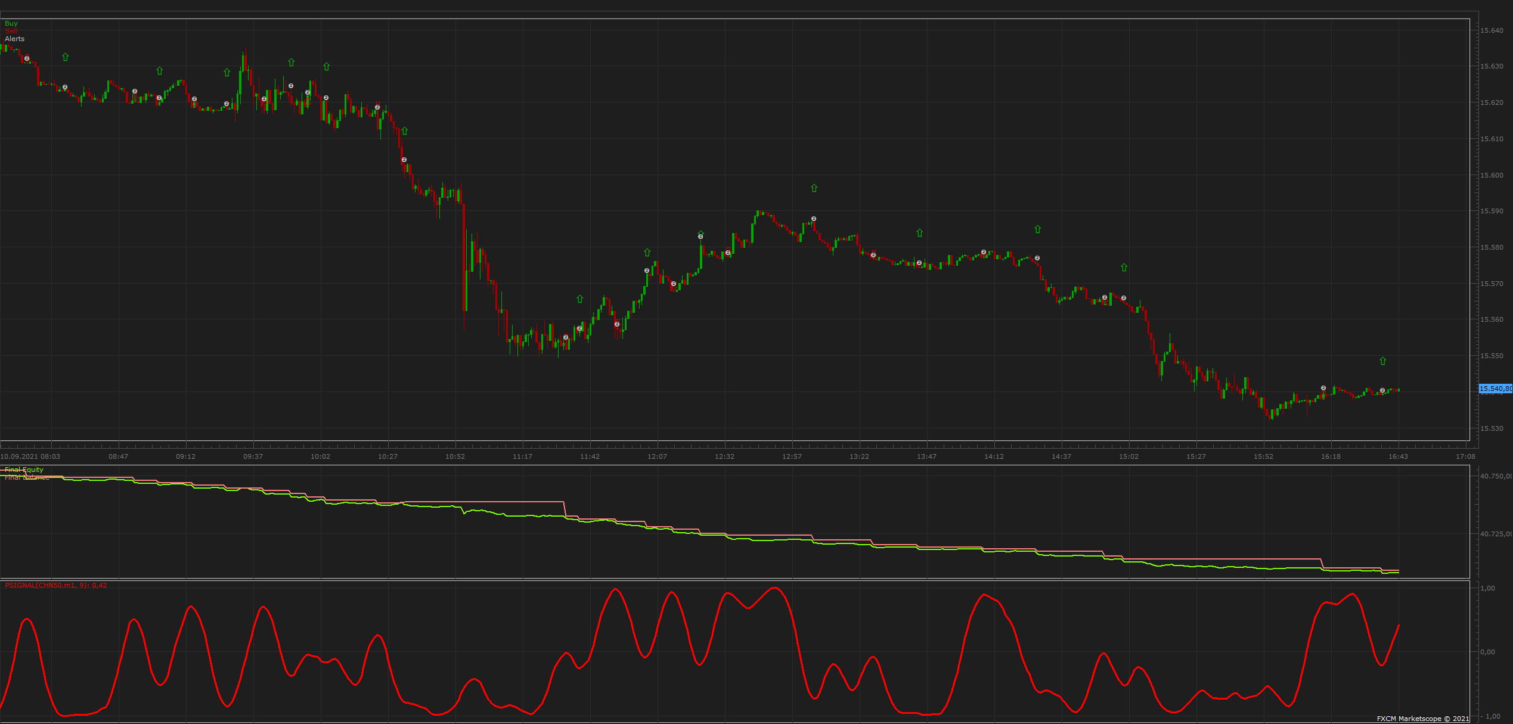Click the blue current price tag 15.540,80
The width and height of the screenshot is (1513, 724).
pos(1496,389)
